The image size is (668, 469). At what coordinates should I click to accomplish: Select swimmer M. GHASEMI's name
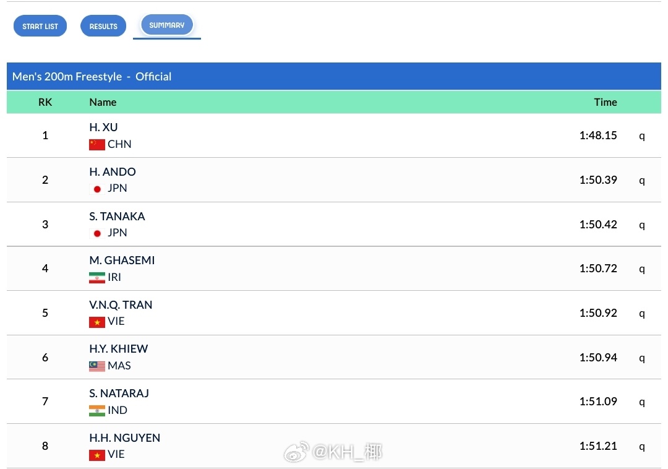tap(122, 260)
